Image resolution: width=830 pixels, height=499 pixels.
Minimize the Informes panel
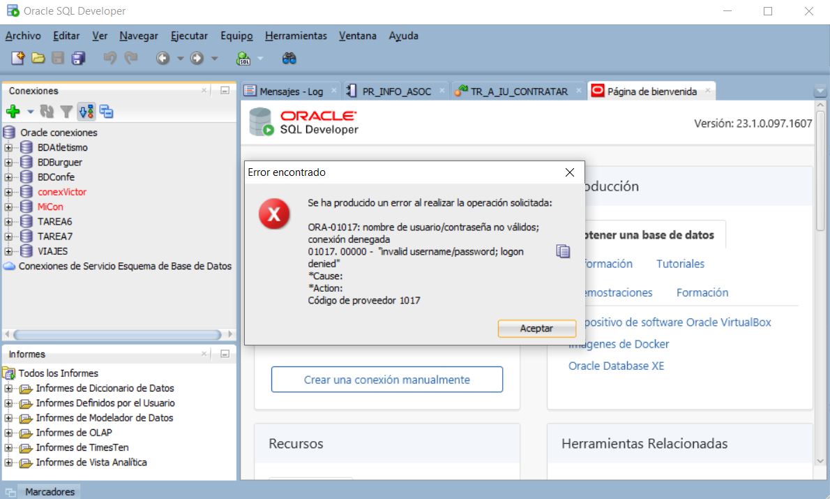tap(225, 355)
